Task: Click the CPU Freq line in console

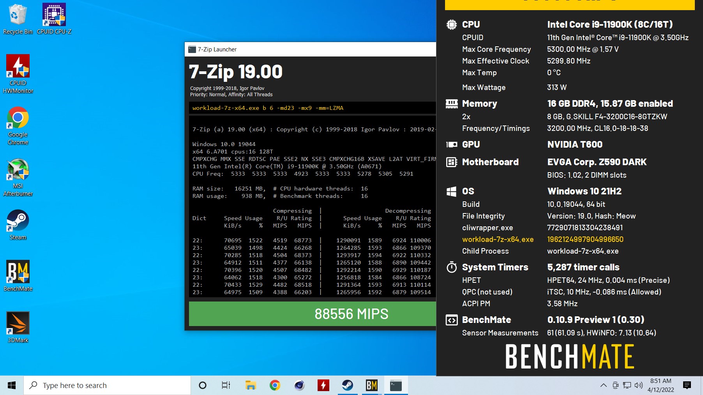Action: click(x=303, y=174)
